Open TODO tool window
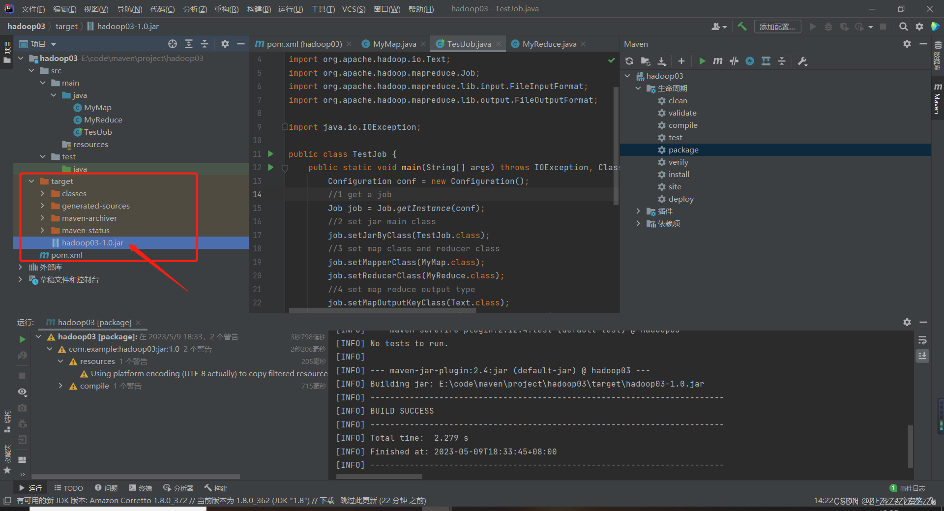The image size is (944, 511). click(x=69, y=488)
